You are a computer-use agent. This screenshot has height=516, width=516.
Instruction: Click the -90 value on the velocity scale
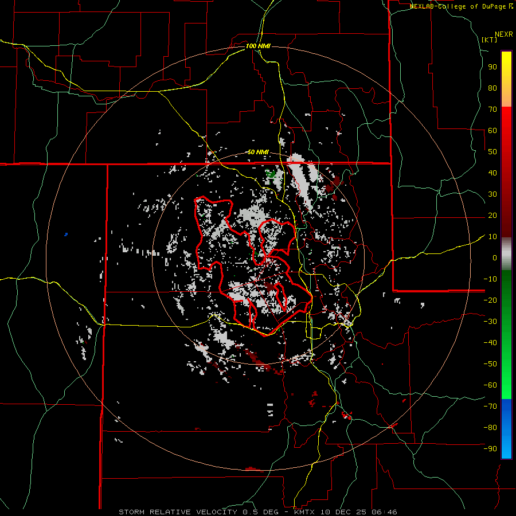[490, 449]
